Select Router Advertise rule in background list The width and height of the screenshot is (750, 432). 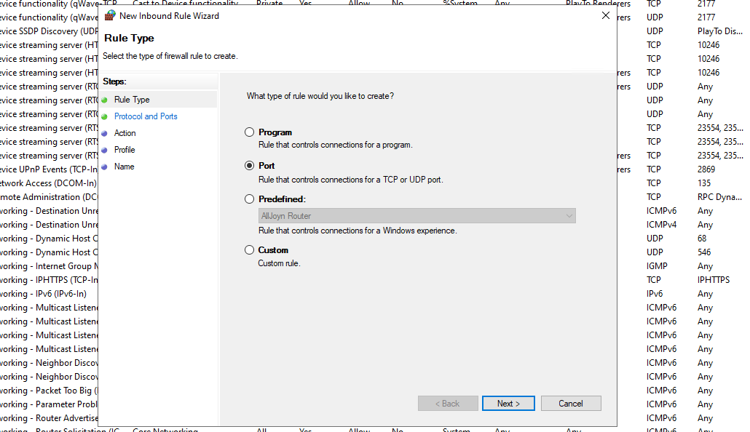click(x=49, y=418)
